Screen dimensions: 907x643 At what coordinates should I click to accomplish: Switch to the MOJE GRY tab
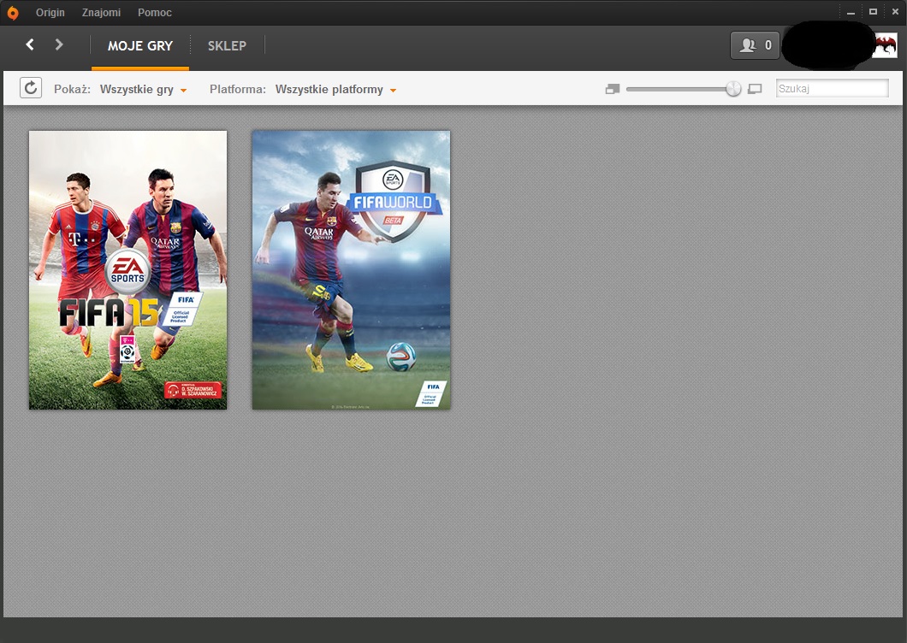coord(140,45)
